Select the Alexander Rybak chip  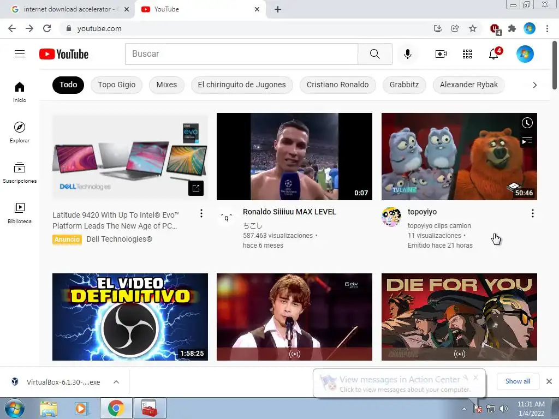(x=468, y=85)
